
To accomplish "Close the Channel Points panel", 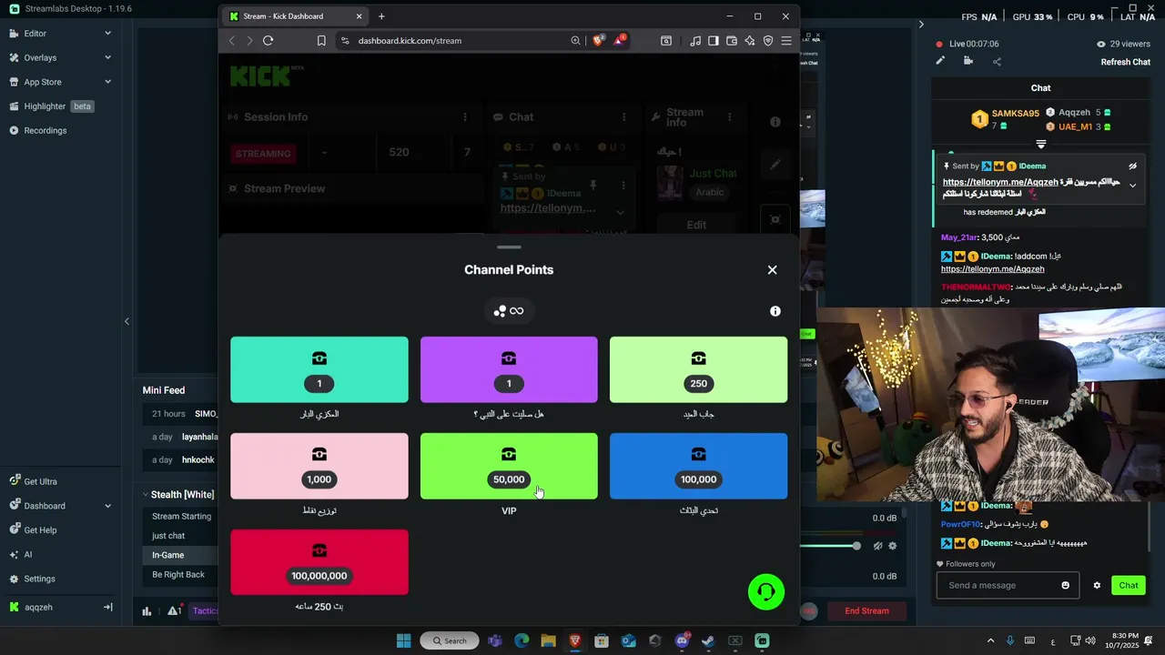I will (772, 269).
